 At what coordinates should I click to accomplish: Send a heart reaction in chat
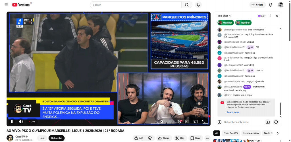point(276,122)
